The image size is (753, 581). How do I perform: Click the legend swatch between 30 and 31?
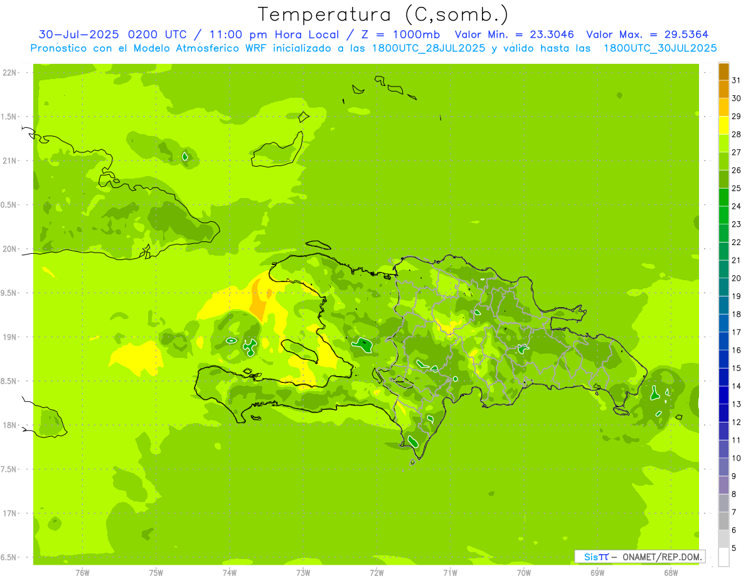pos(724,89)
